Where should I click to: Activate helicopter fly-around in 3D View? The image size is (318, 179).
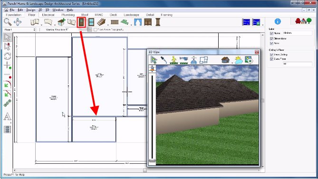(184, 60)
